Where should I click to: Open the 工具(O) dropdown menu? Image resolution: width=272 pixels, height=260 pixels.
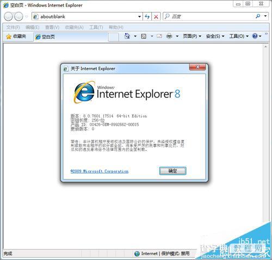239,36
